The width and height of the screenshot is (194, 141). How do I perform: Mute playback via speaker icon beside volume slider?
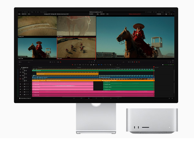[x=163, y=65]
